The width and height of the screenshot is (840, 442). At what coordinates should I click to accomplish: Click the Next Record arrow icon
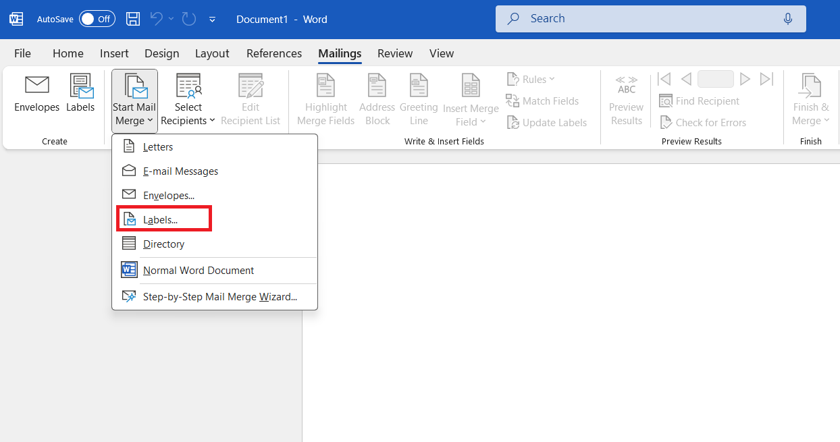coord(745,80)
